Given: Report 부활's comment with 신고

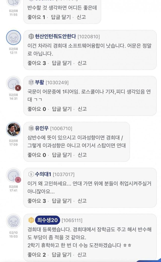Looking at the screenshot, I should click(x=82, y=109).
